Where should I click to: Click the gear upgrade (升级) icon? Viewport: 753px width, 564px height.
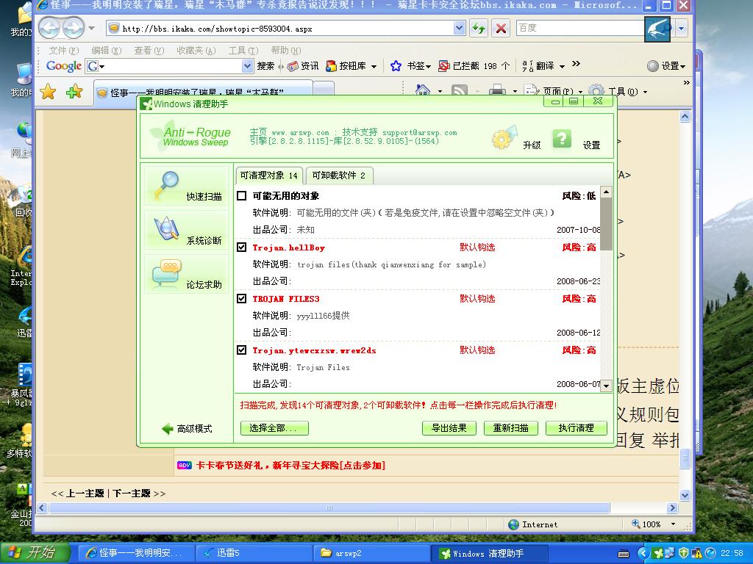504,137
